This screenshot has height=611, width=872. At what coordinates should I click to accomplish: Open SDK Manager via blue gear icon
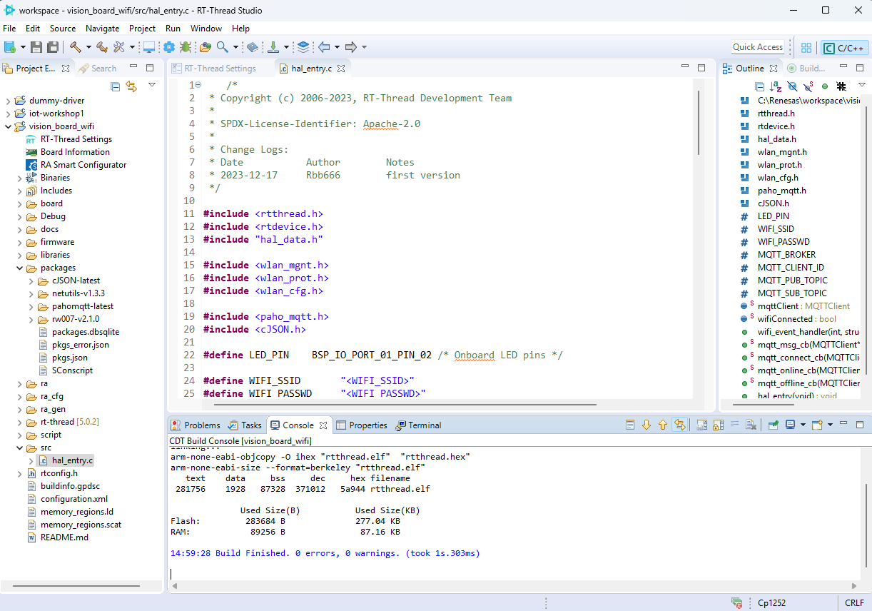point(169,47)
